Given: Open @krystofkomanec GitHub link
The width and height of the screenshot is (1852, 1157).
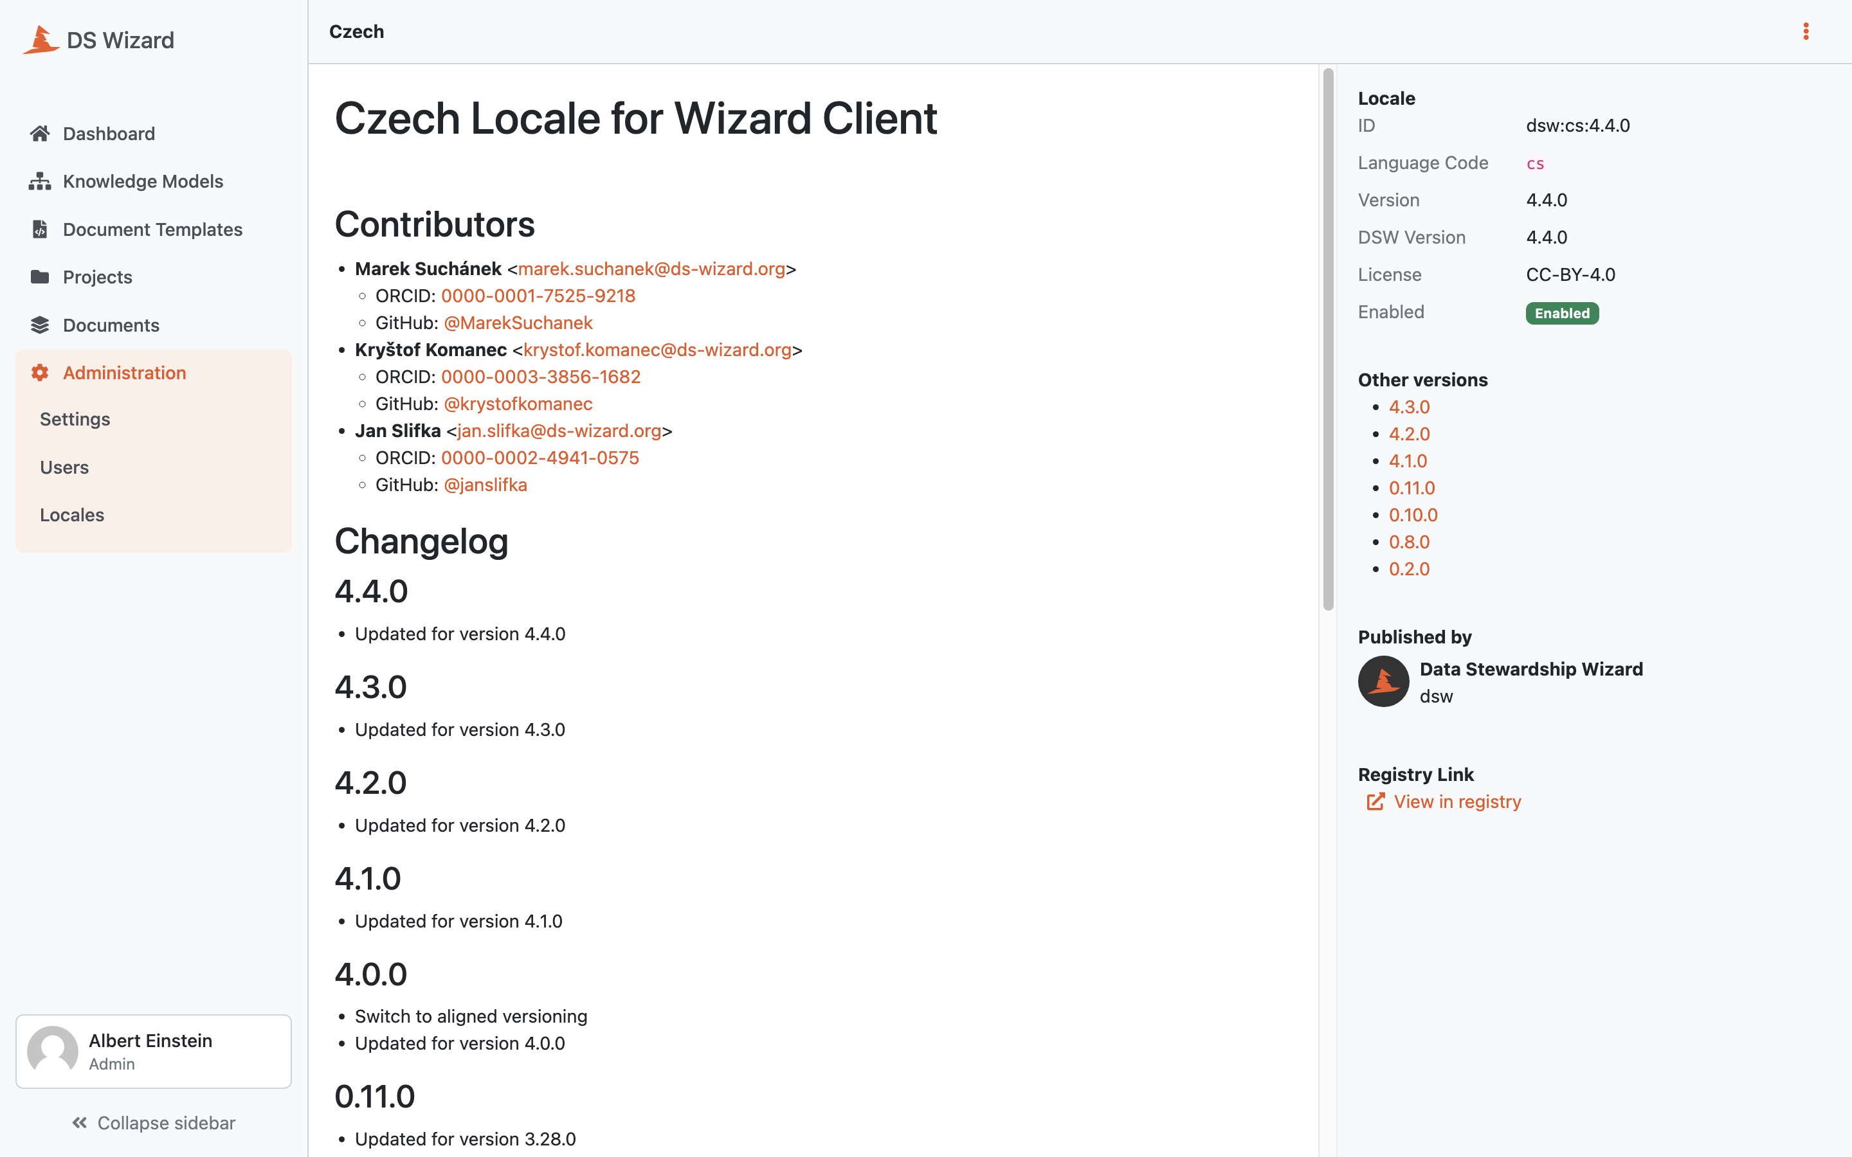Looking at the screenshot, I should (x=518, y=404).
